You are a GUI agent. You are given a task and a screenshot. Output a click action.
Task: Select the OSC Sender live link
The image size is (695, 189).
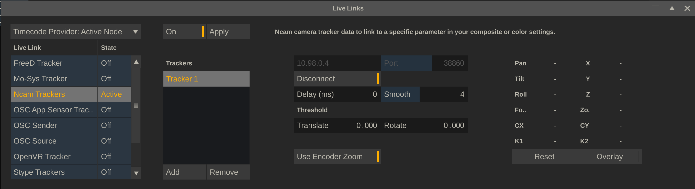pos(54,125)
